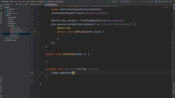
Task: Run the app with green play button
Action: 134,1
